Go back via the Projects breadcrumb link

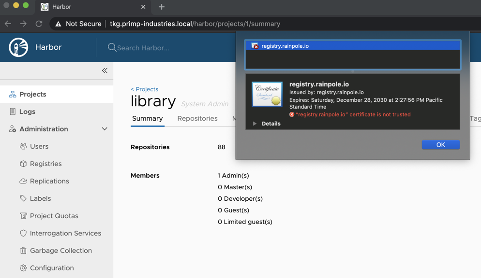[144, 89]
